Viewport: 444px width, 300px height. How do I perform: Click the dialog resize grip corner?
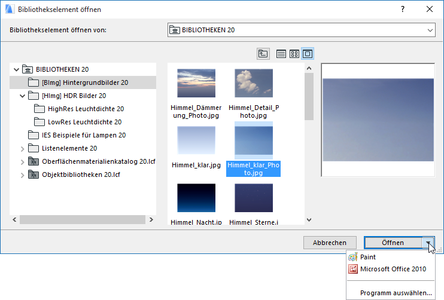(x=439, y=250)
